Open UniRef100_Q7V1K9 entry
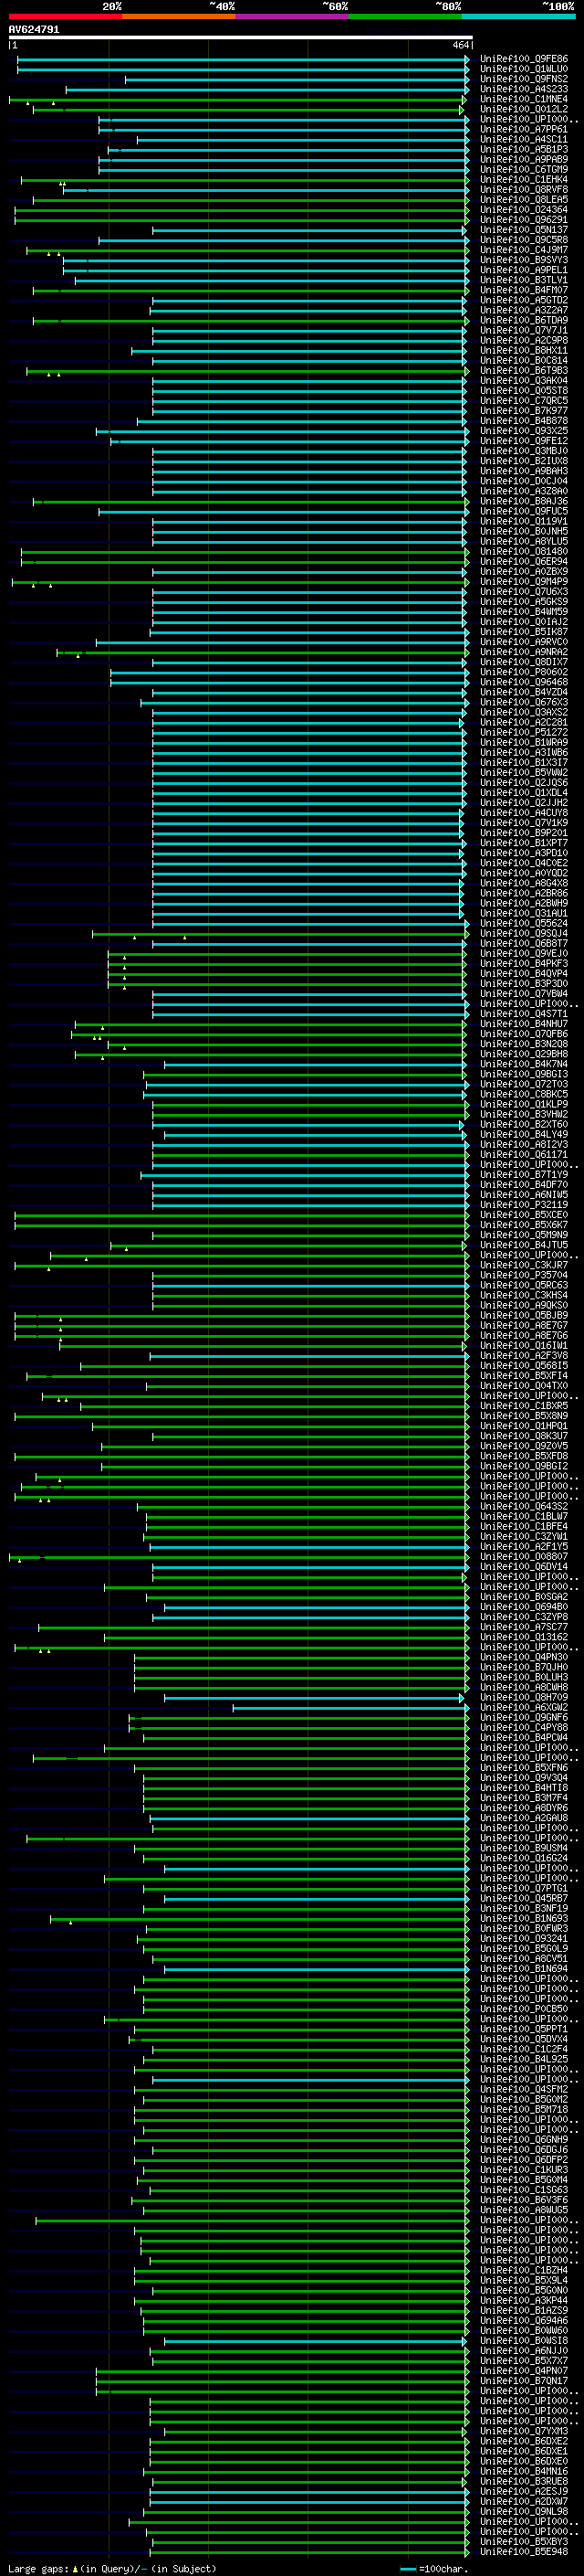Screen dimensions: 584x2576 click(x=523, y=822)
